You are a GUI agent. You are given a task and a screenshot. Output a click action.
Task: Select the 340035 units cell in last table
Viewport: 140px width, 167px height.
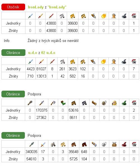point(31,151)
